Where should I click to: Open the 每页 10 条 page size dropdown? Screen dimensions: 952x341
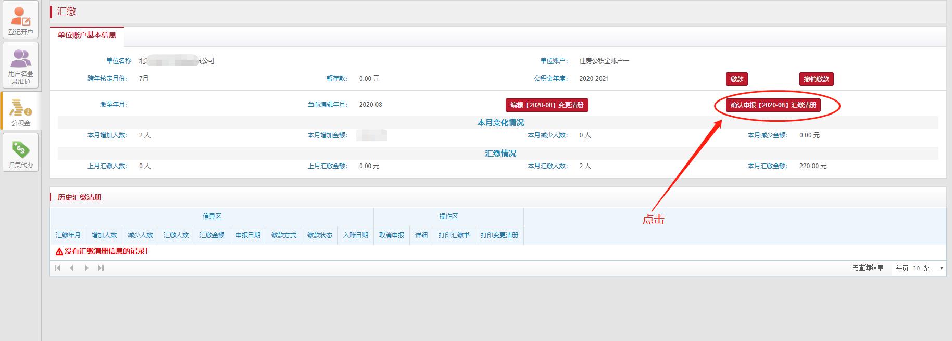point(919,268)
